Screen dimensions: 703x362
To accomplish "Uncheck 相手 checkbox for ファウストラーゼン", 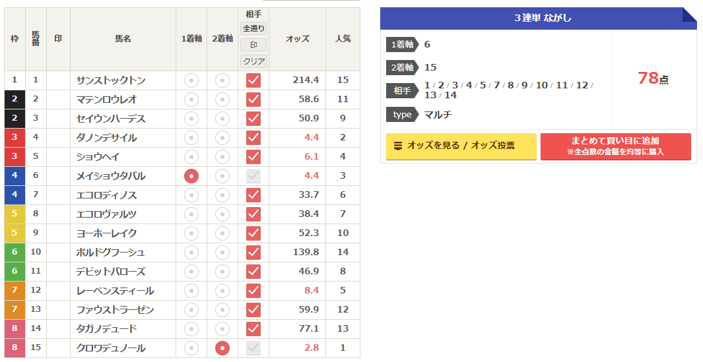I will (x=253, y=310).
